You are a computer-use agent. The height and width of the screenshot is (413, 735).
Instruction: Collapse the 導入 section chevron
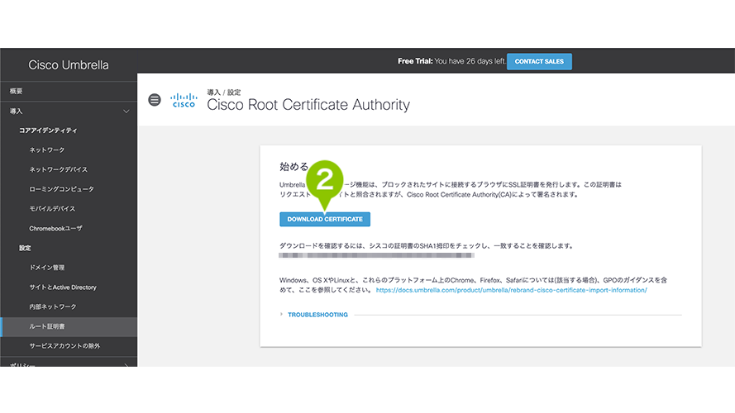click(x=126, y=112)
